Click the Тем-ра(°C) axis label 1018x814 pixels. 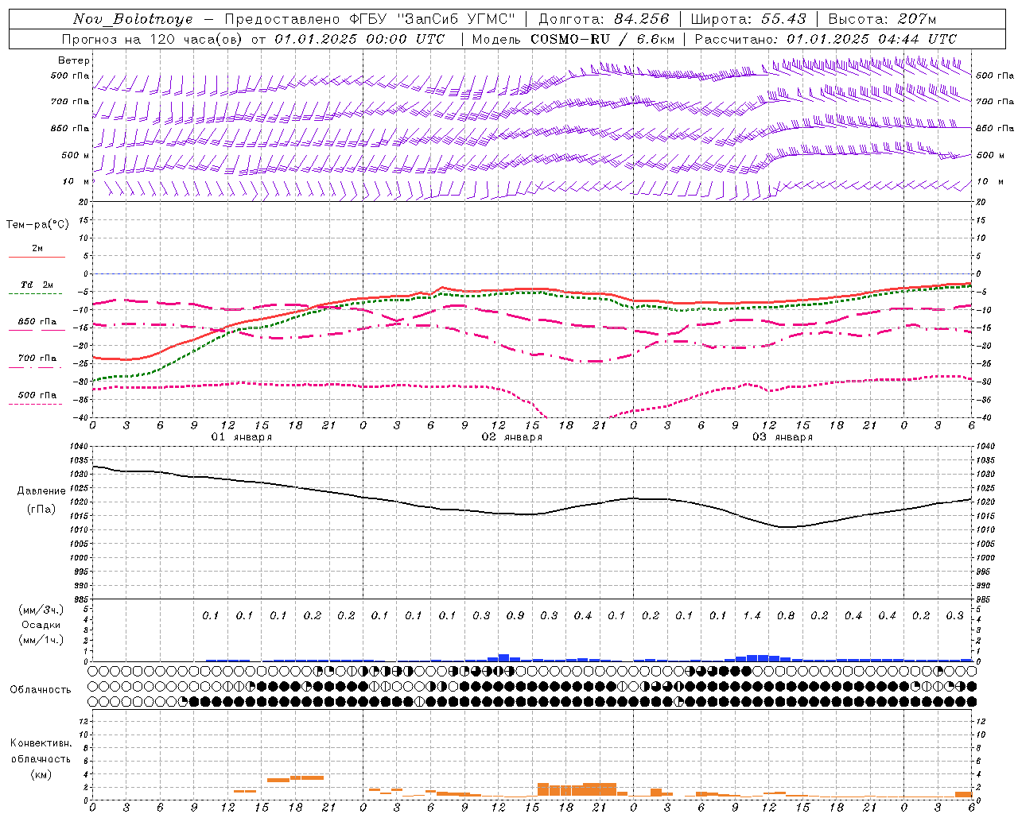pyautogui.click(x=37, y=225)
